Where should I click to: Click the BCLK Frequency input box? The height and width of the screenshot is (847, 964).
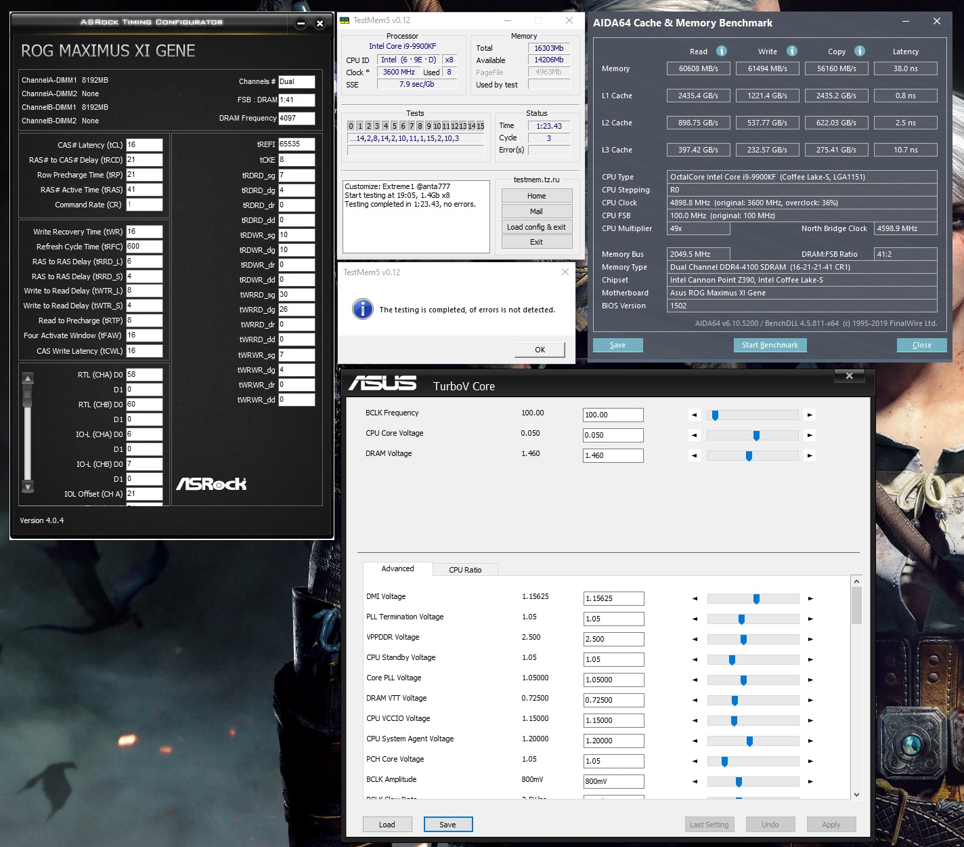tap(613, 415)
